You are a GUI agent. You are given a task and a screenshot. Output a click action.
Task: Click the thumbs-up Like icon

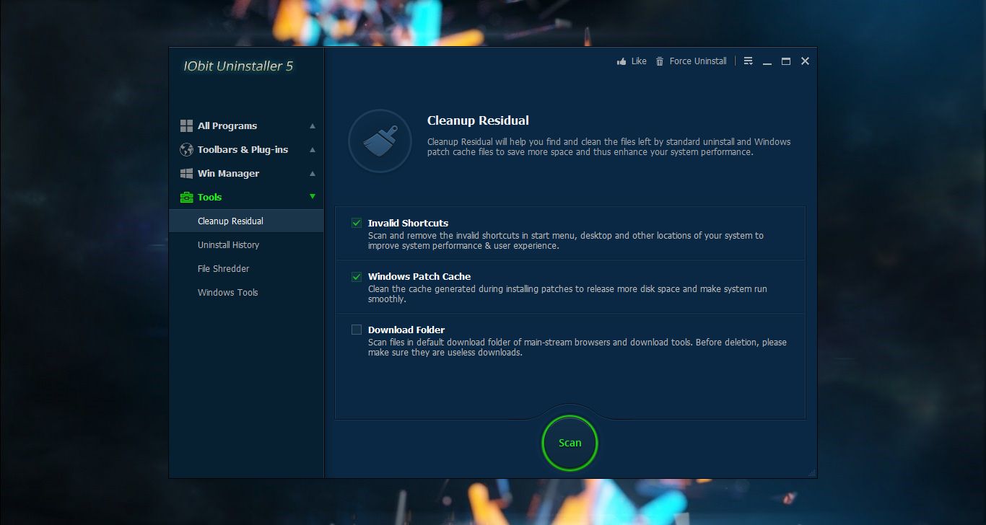pyautogui.click(x=621, y=61)
